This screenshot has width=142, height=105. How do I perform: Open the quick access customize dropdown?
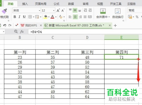coord(17,25)
